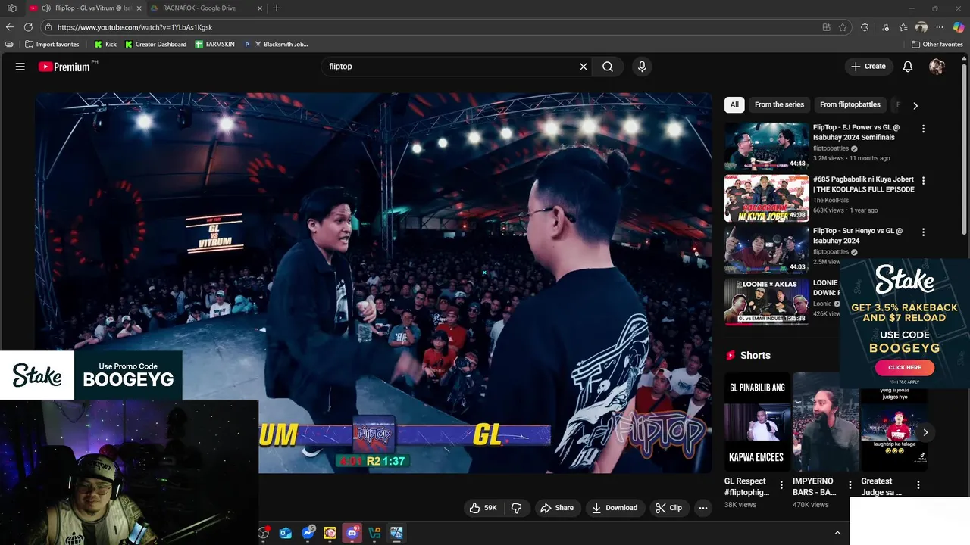Open Outlook from taskbar
The height and width of the screenshot is (545, 970).
[286, 533]
